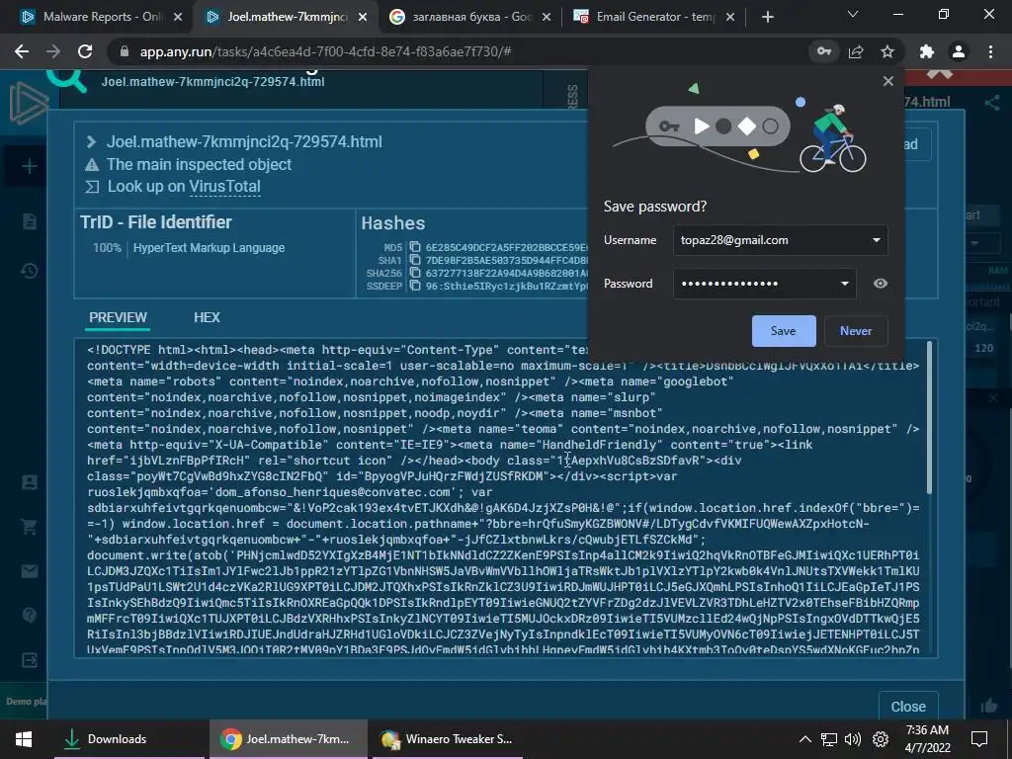Click the Username field topaz28@gmail.com

(x=780, y=240)
